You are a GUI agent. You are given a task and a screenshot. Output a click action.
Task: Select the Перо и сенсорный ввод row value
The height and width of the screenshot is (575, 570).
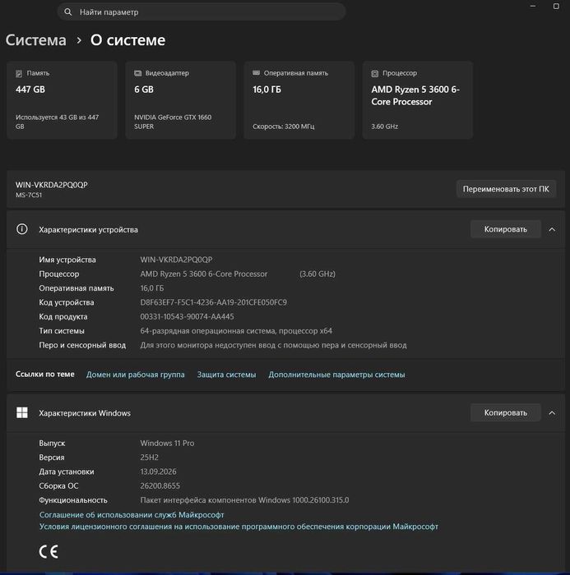pyautogui.click(x=273, y=345)
